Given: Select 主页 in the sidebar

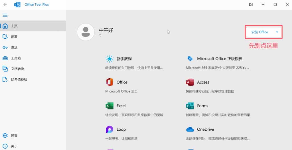Looking at the screenshot, I should pyautogui.click(x=33, y=26).
